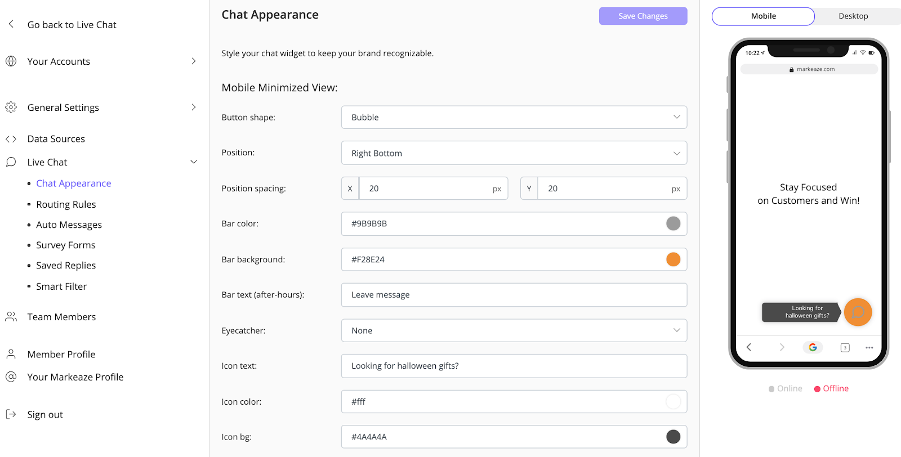The image size is (901, 457).
Task: Click the back arrow icon beside Live Chat
Action: [x=11, y=24]
